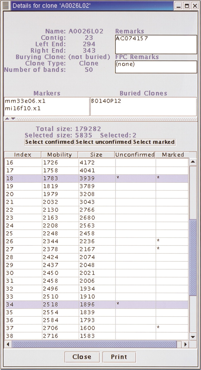Select marker mi16f10.x1
This screenshot has width=201, height=370.
(23, 109)
